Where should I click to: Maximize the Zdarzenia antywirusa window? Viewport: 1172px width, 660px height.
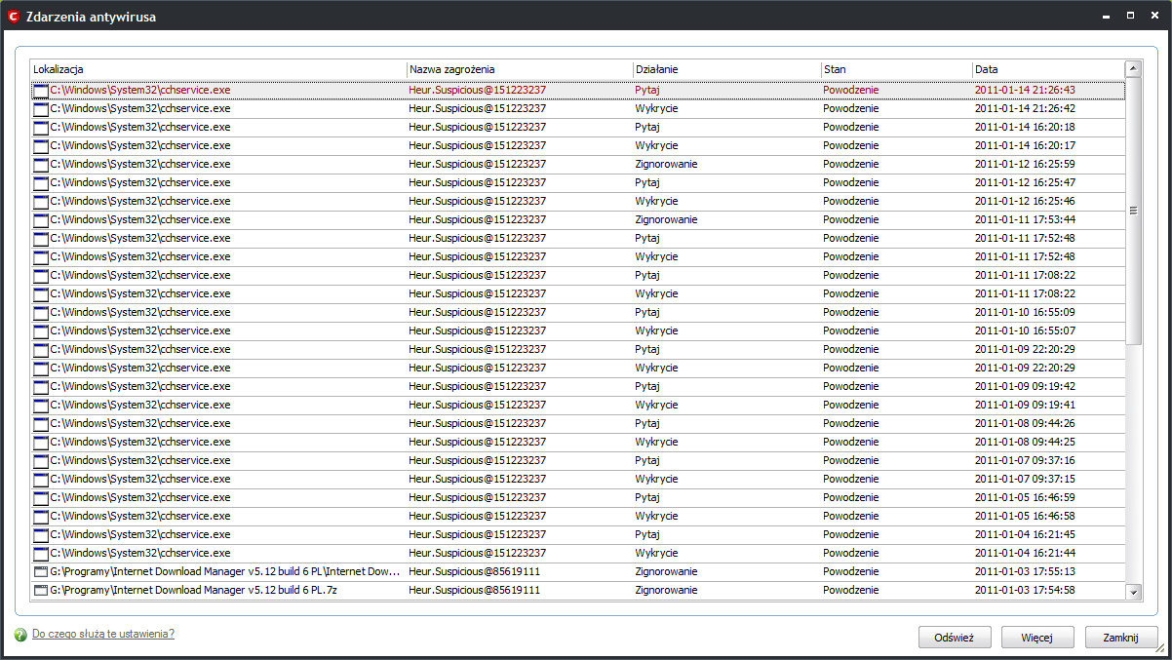coord(1130,16)
